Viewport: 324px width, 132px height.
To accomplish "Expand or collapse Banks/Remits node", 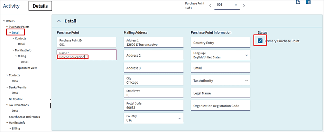I will [x=7, y=87].
